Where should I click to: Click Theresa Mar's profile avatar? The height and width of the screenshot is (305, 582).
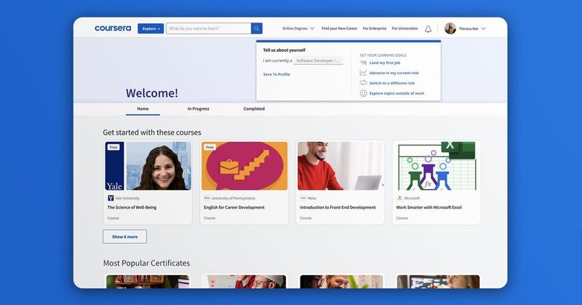click(450, 28)
